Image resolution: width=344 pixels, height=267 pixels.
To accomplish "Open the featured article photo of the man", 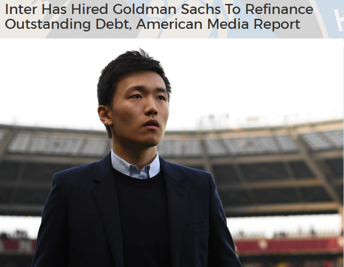I will [x=172, y=153].
